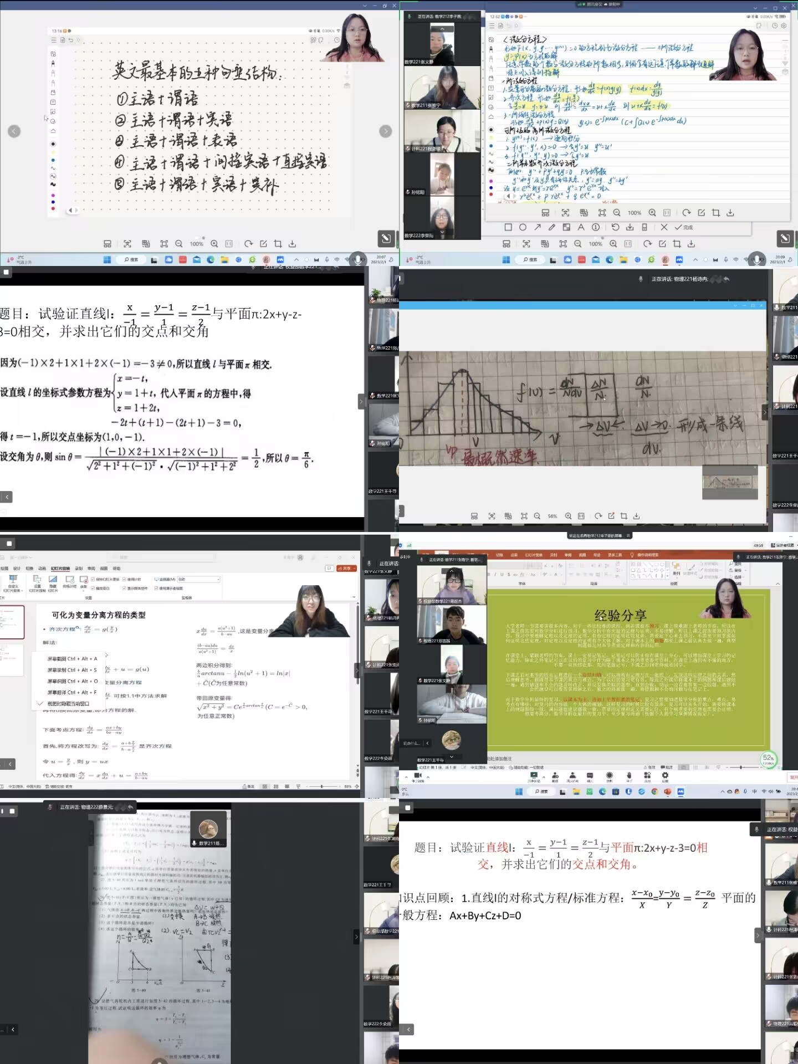The height and width of the screenshot is (1064, 798).
Task: Select the first slide thumbnail in 变量分离方程 PowerPoint
Action: 12,622
